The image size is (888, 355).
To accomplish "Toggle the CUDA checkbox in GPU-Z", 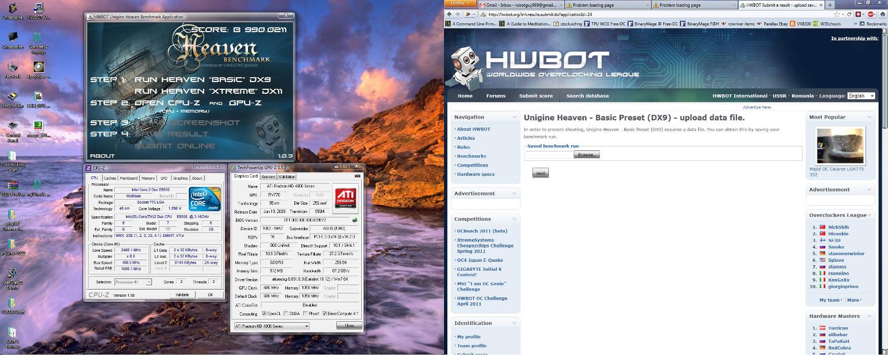I will [286, 313].
